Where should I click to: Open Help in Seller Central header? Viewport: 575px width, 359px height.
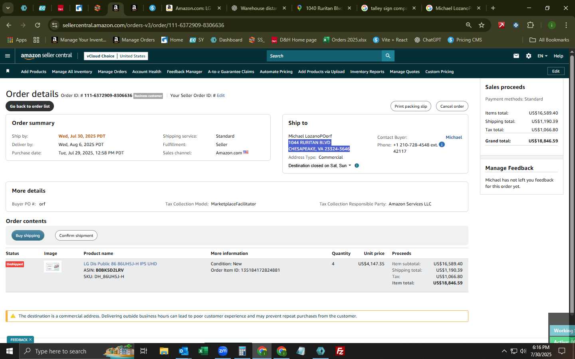point(558,56)
